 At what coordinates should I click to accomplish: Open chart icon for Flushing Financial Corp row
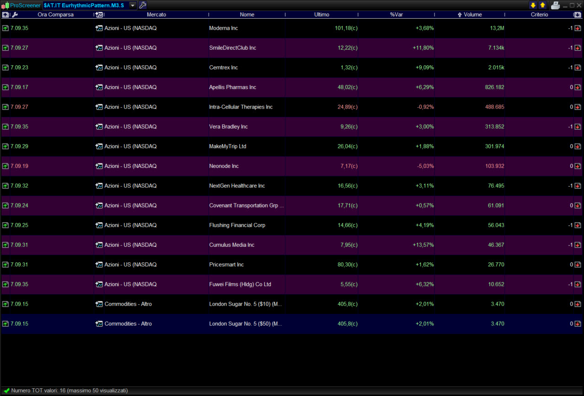[99, 225]
